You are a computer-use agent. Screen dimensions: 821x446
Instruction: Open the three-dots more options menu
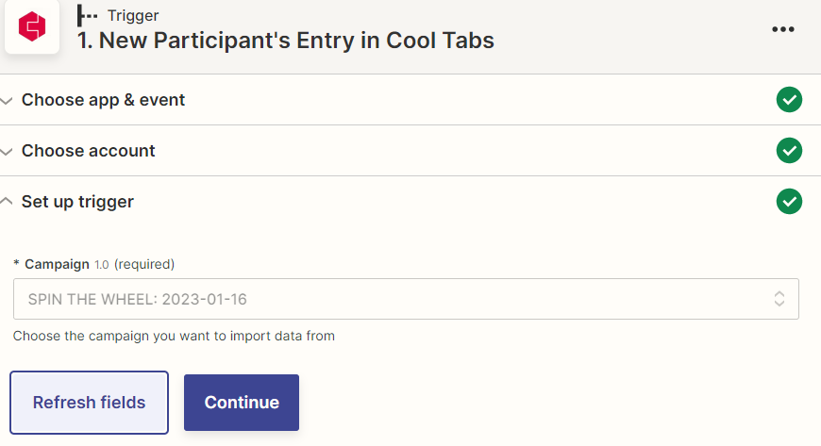[x=782, y=29]
